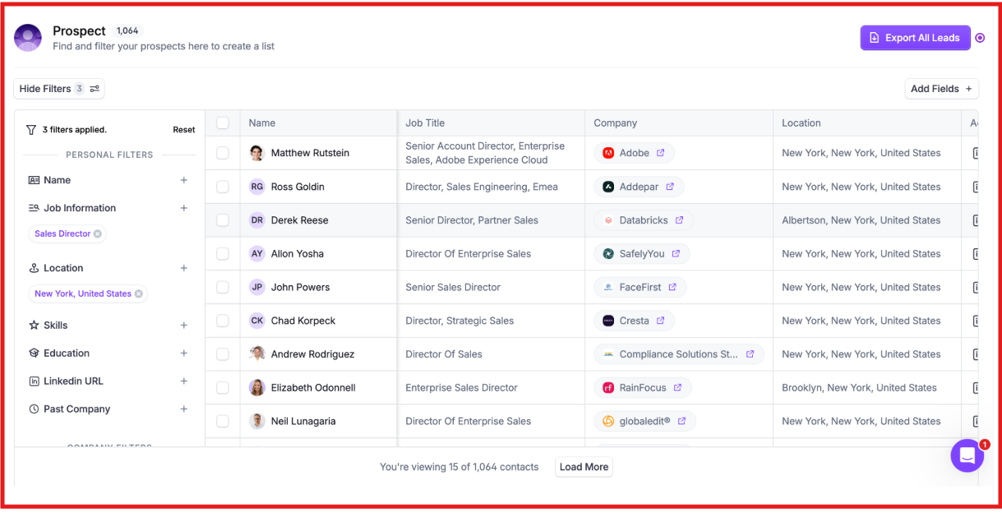
Task: Click Elizabeth Odonnell's profile photo
Action: click(257, 387)
